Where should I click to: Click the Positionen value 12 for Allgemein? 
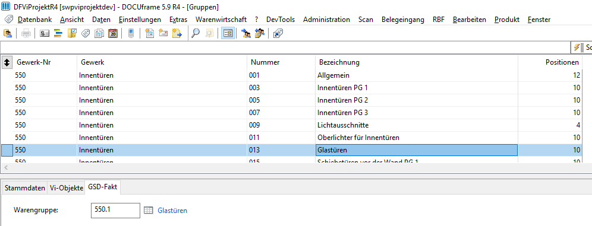[x=550, y=75]
